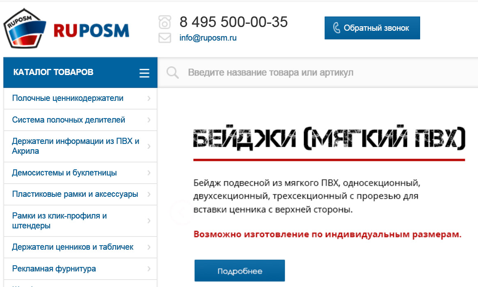Click the RUPOSM wordmark text logo
The height and width of the screenshot is (287, 478).
coord(91,30)
